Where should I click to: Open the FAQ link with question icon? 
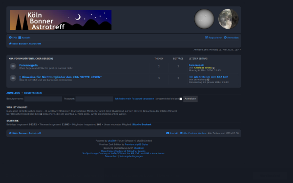click(13, 38)
